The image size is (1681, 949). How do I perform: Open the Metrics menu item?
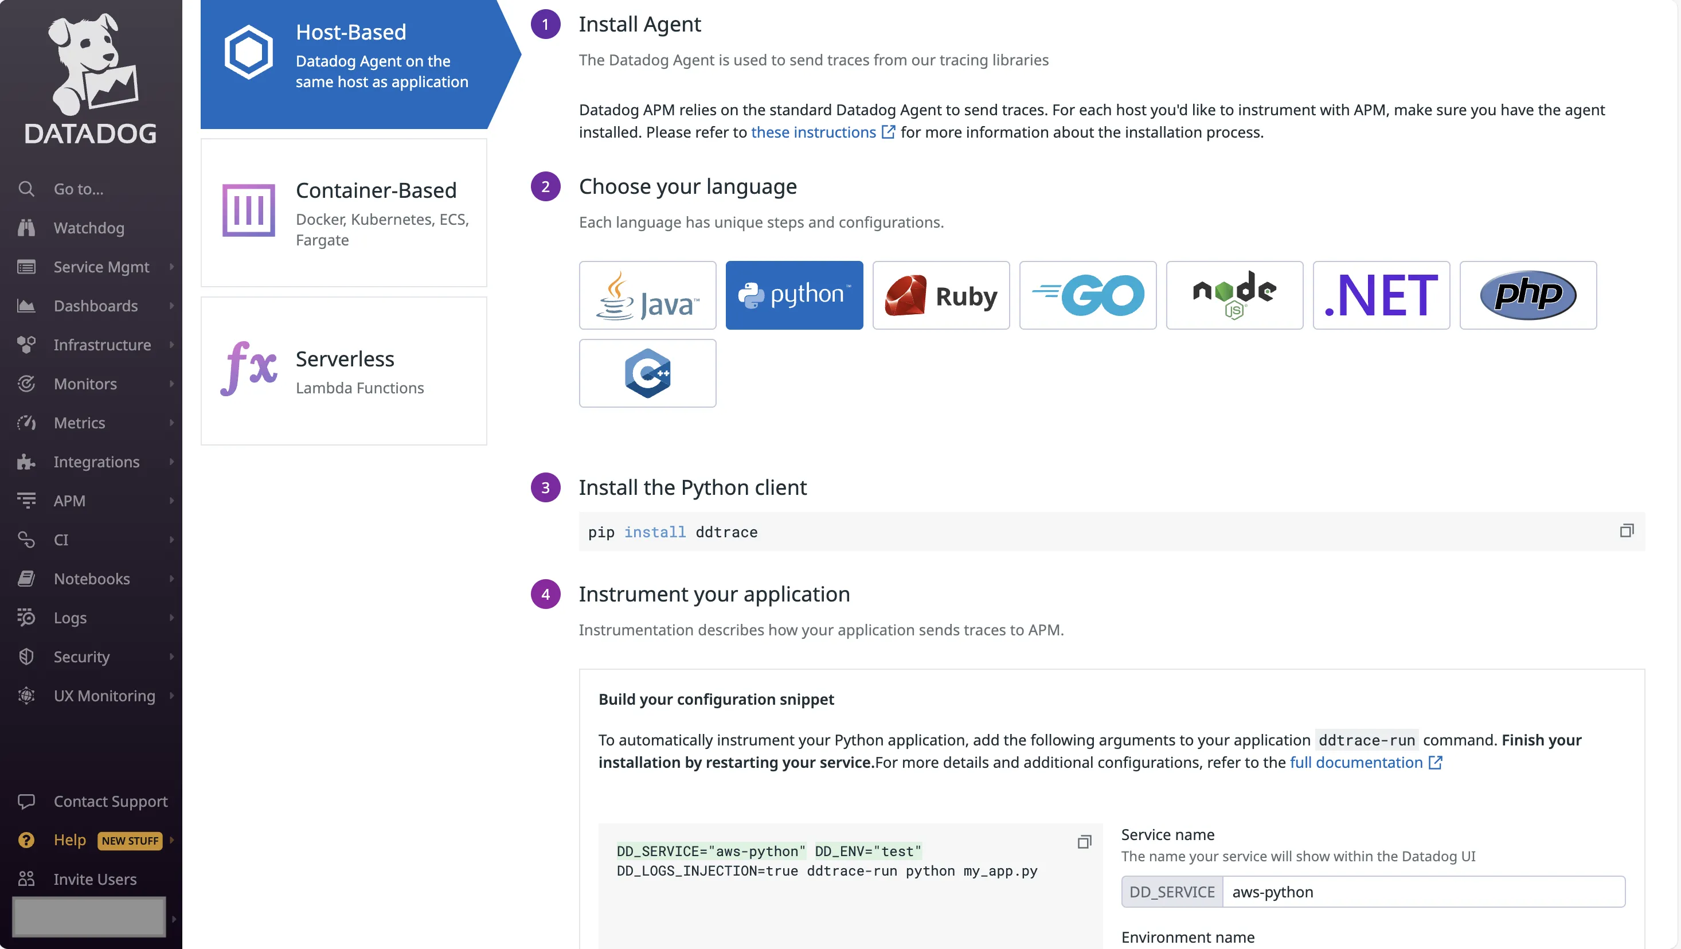pyautogui.click(x=80, y=423)
